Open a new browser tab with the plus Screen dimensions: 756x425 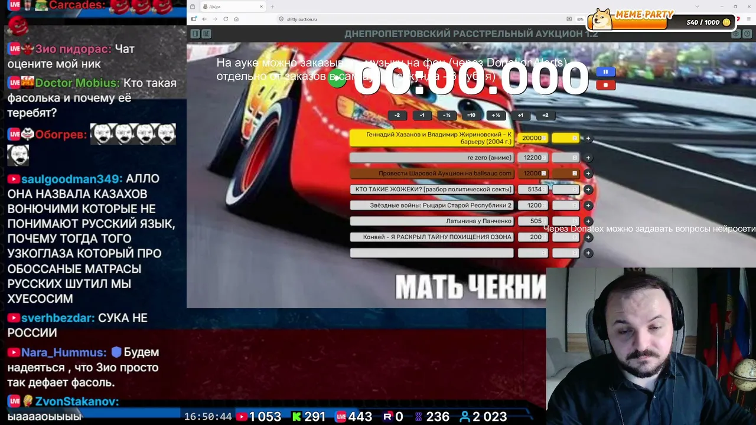coord(273,6)
